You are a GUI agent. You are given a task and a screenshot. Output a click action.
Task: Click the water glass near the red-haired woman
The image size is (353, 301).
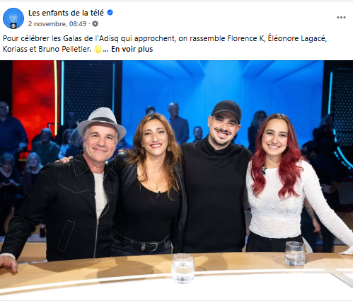(x=295, y=254)
